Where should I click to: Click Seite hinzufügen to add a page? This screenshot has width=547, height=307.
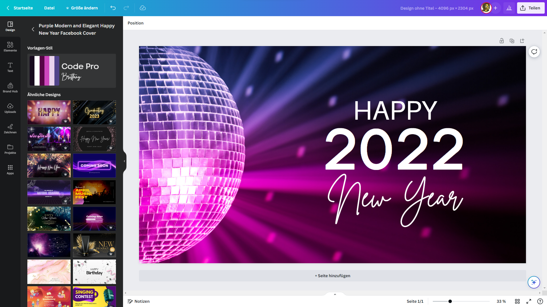pos(332,276)
